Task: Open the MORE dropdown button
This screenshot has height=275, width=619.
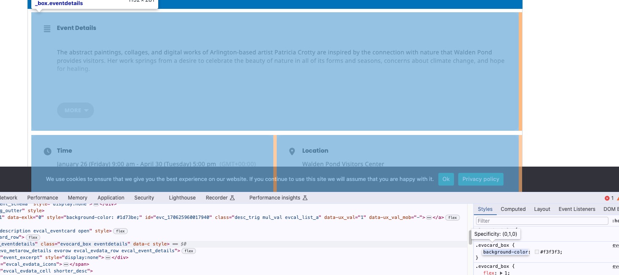Action: click(76, 111)
